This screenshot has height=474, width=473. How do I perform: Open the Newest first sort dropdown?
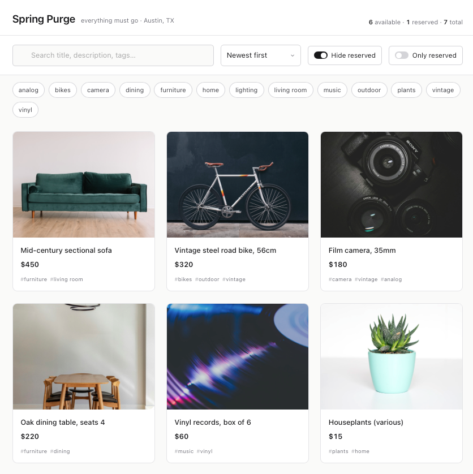pyautogui.click(x=260, y=55)
